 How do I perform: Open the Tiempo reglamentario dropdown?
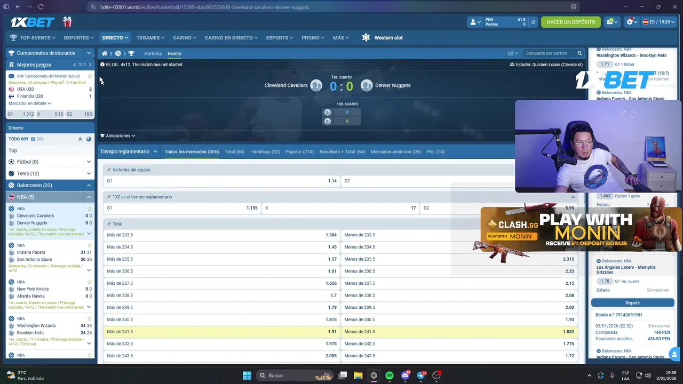129,151
